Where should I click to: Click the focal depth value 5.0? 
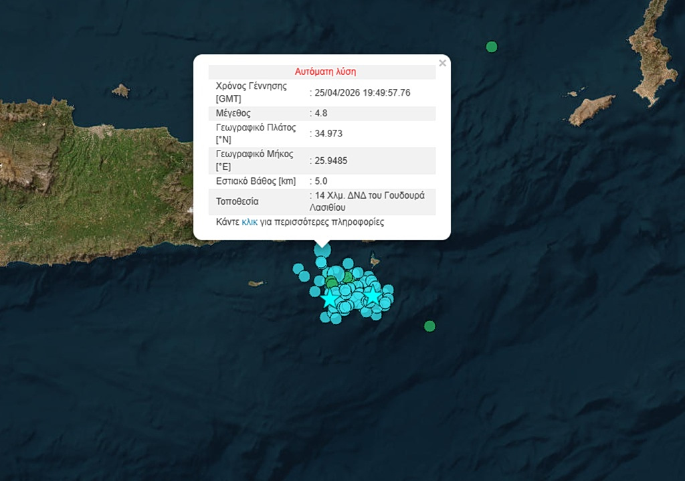pos(321,181)
